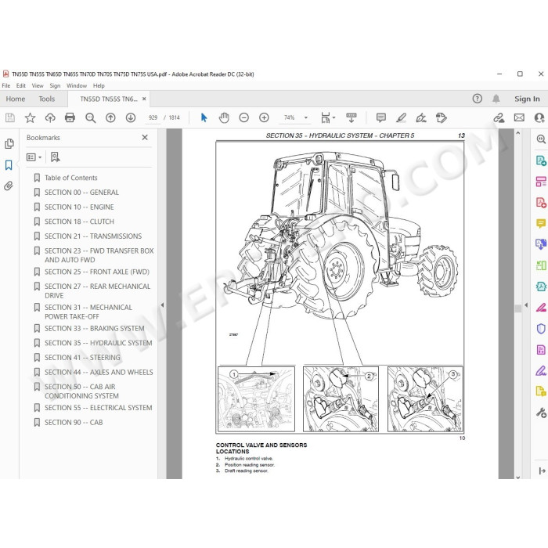Click the Save file icon
Viewport: 548px width, 548px height.
9,117
